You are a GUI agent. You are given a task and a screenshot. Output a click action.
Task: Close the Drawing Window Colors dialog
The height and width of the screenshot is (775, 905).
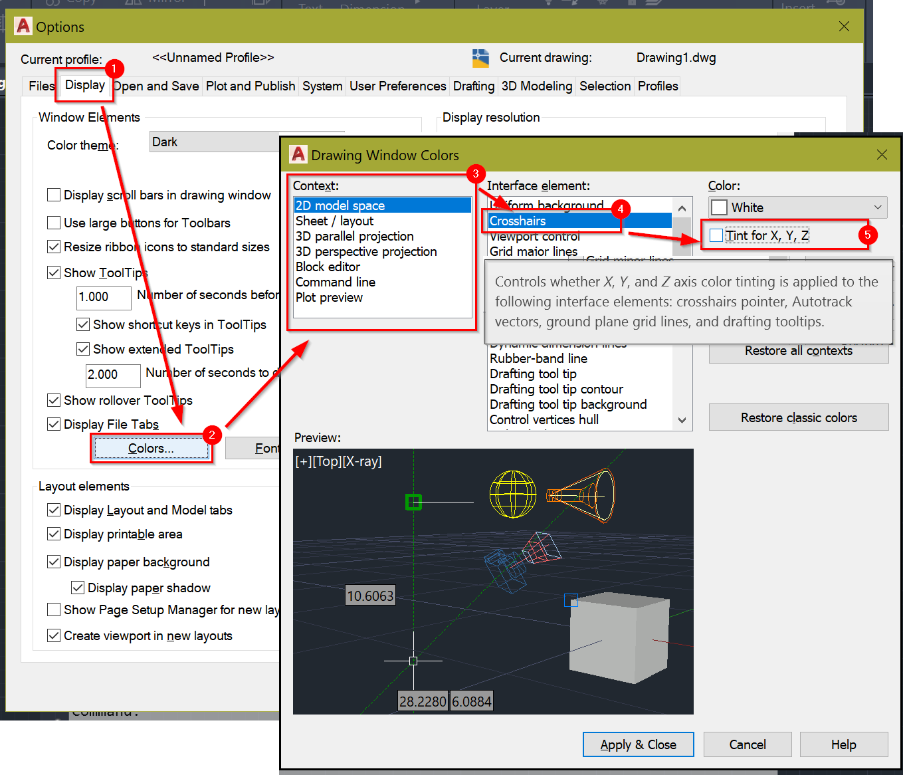coord(882,154)
